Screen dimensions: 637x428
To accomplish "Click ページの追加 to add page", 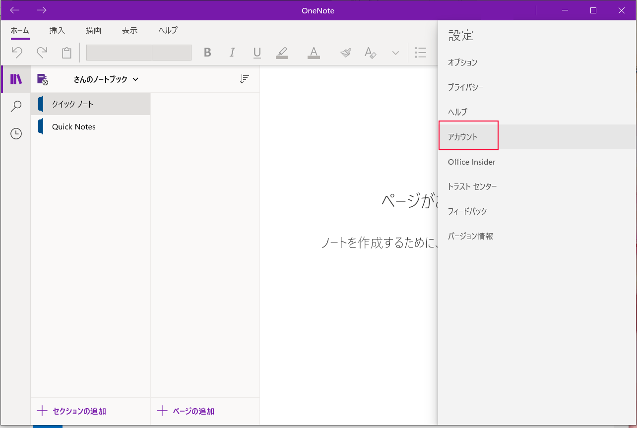I will (x=186, y=411).
